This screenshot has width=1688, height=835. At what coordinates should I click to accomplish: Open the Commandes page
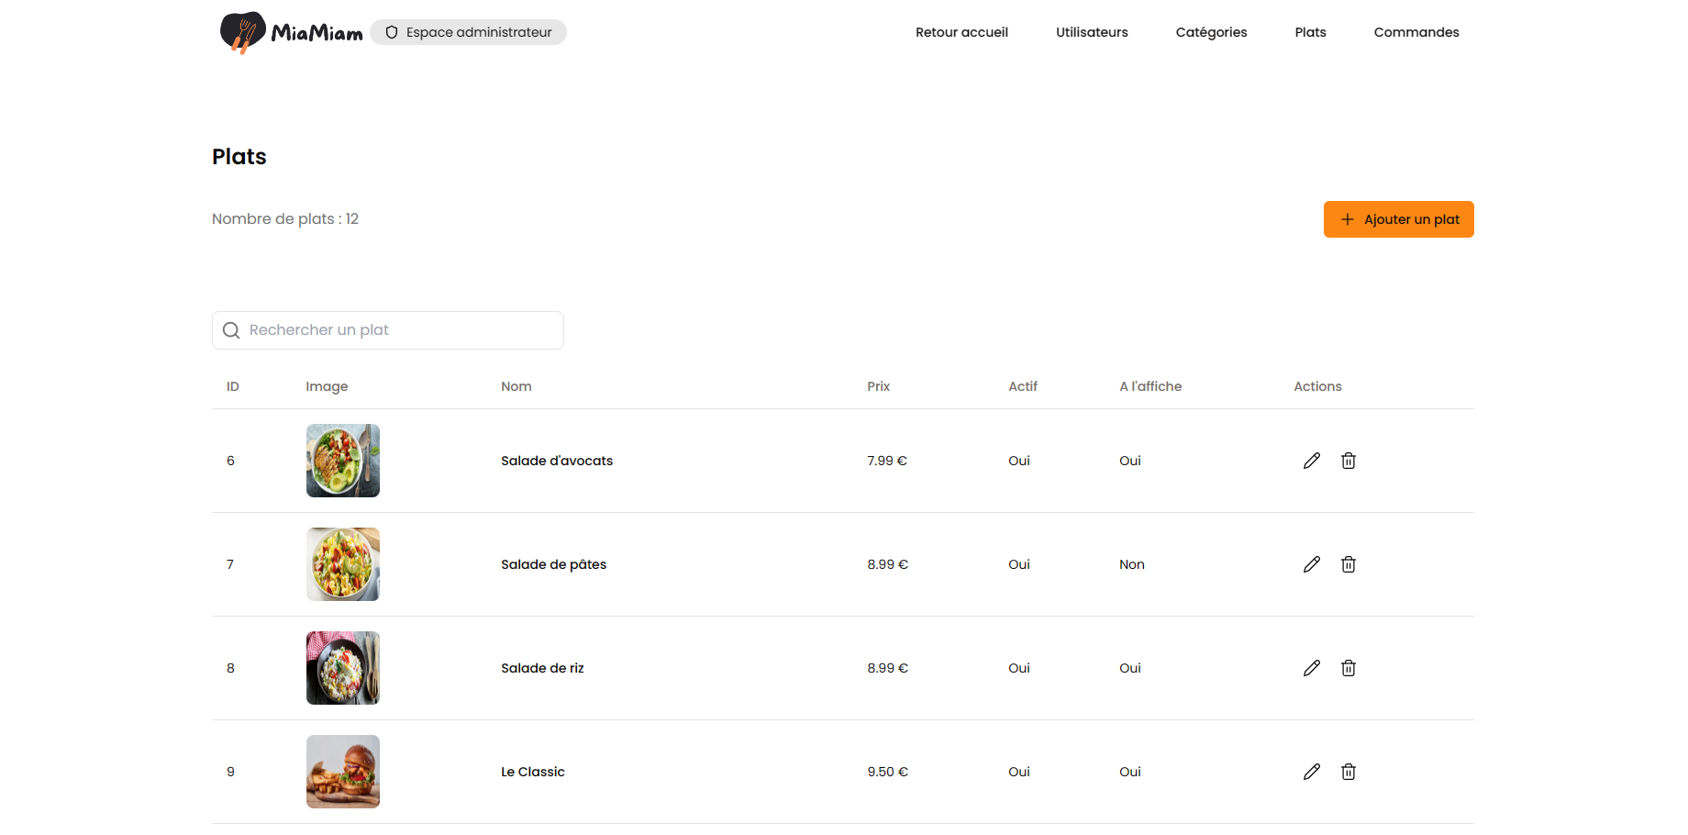click(x=1416, y=32)
